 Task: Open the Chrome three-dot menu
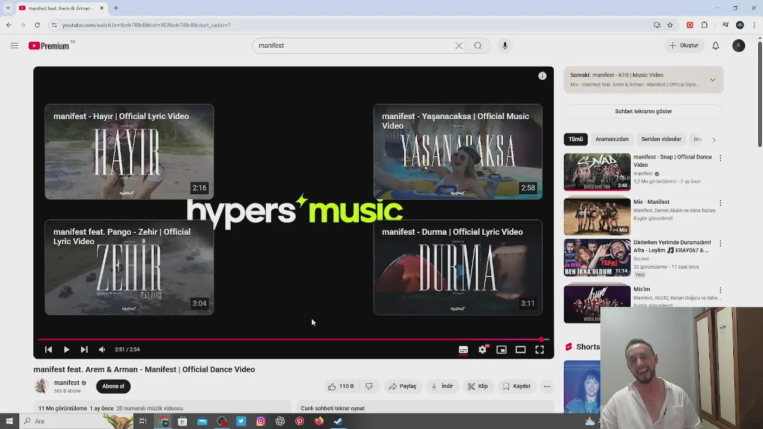coord(754,25)
